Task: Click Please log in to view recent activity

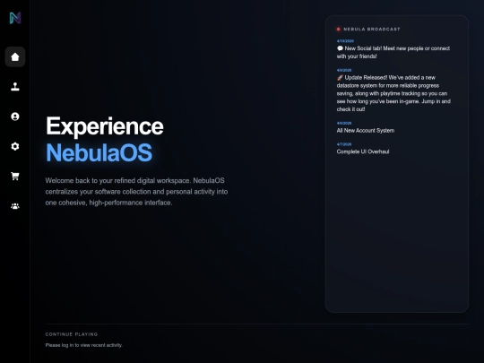Action: pyautogui.click(x=83, y=345)
